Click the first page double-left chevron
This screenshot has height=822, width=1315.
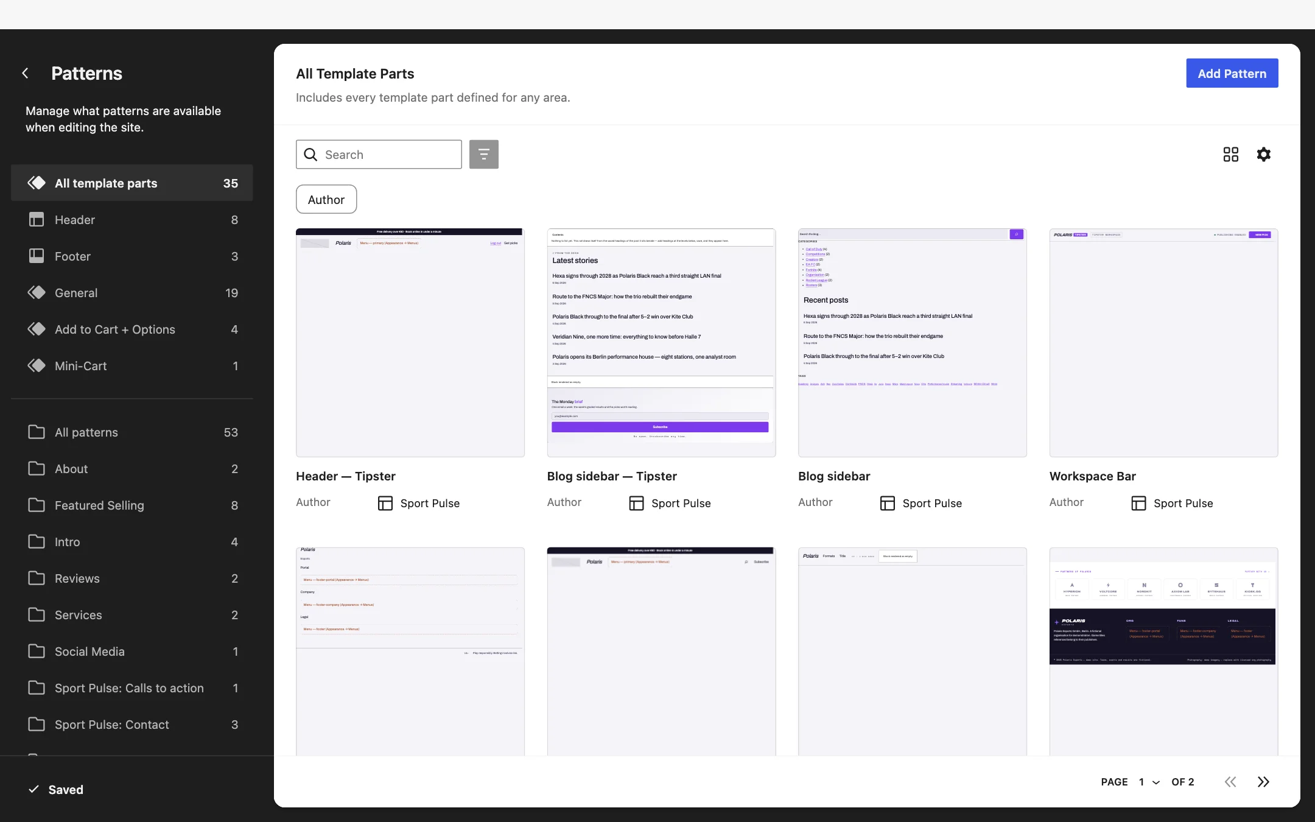(x=1230, y=782)
